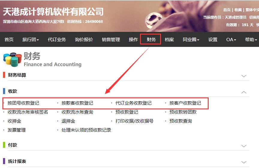The image size is (259, 168).
Task: Open 按散客收款登记 link
Action: pyautogui.click(x=77, y=103)
